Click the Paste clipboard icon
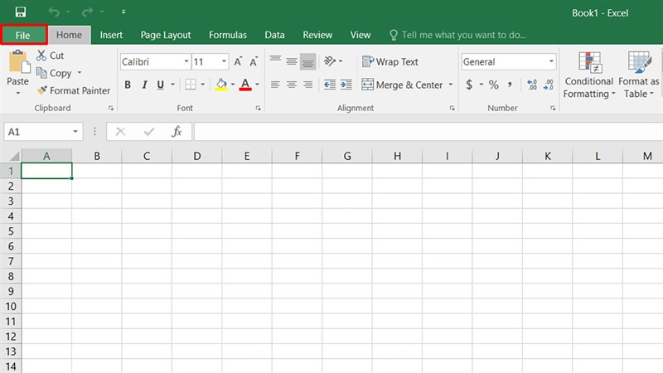The width and height of the screenshot is (663, 373). pos(19,61)
